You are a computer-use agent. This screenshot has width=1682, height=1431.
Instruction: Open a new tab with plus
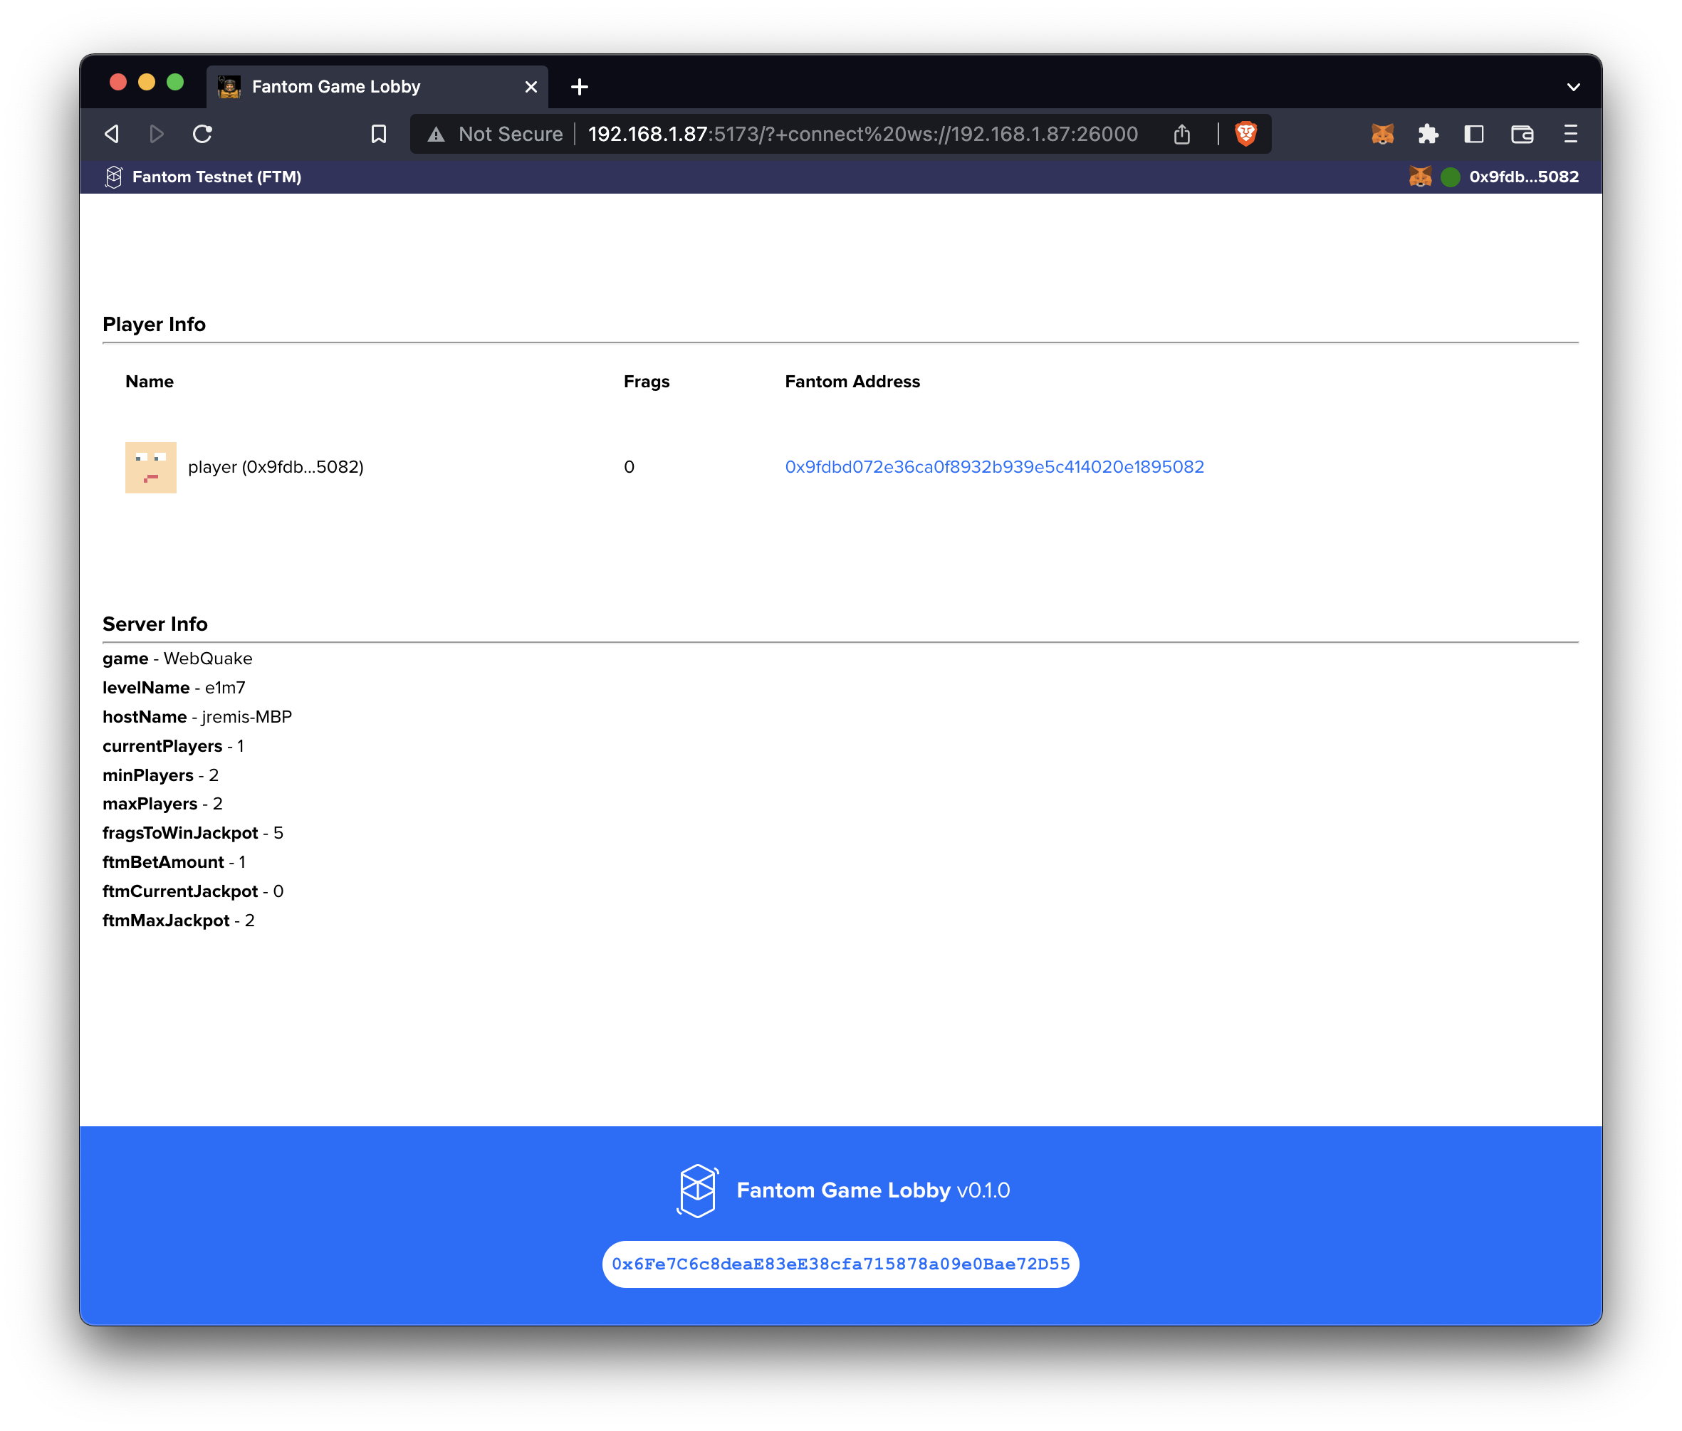580,87
